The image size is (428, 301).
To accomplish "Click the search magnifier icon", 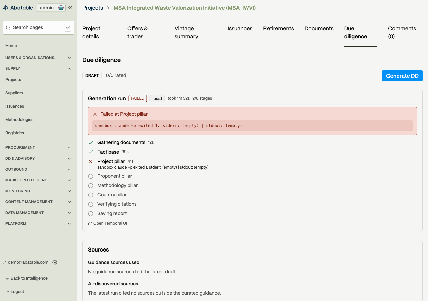I will [8, 28].
